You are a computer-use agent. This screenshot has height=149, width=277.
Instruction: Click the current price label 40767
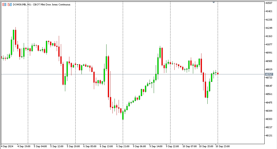[269, 74]
